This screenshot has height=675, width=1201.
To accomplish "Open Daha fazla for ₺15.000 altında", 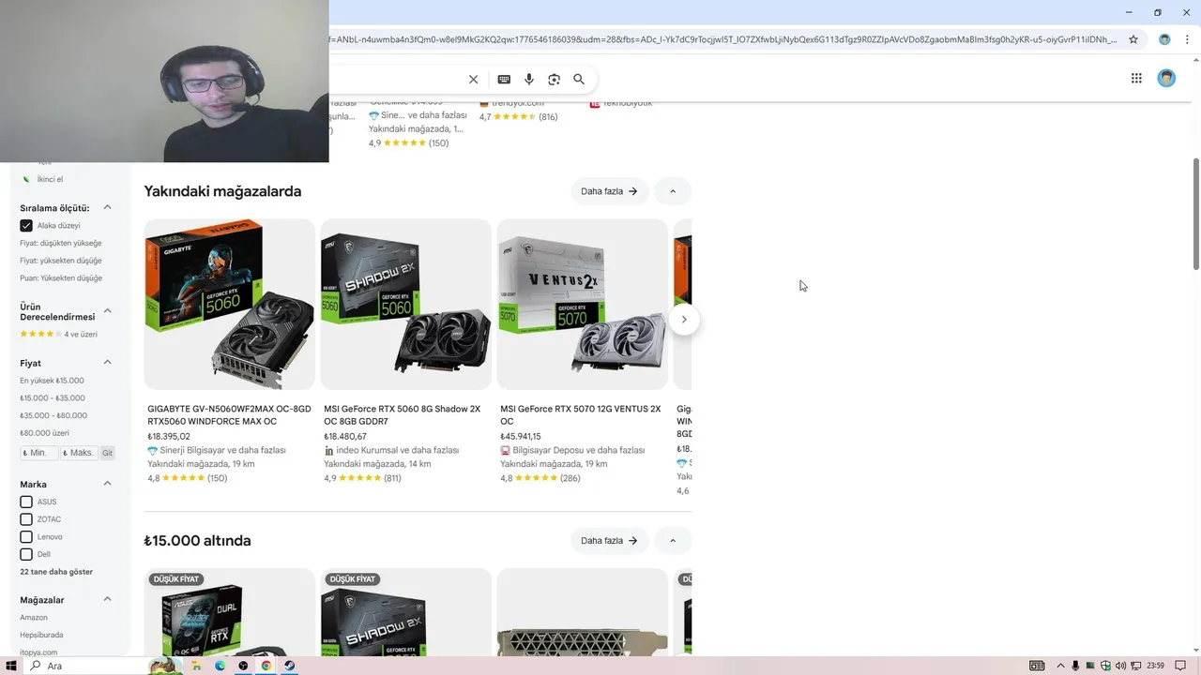I will [x=610, y=541].
